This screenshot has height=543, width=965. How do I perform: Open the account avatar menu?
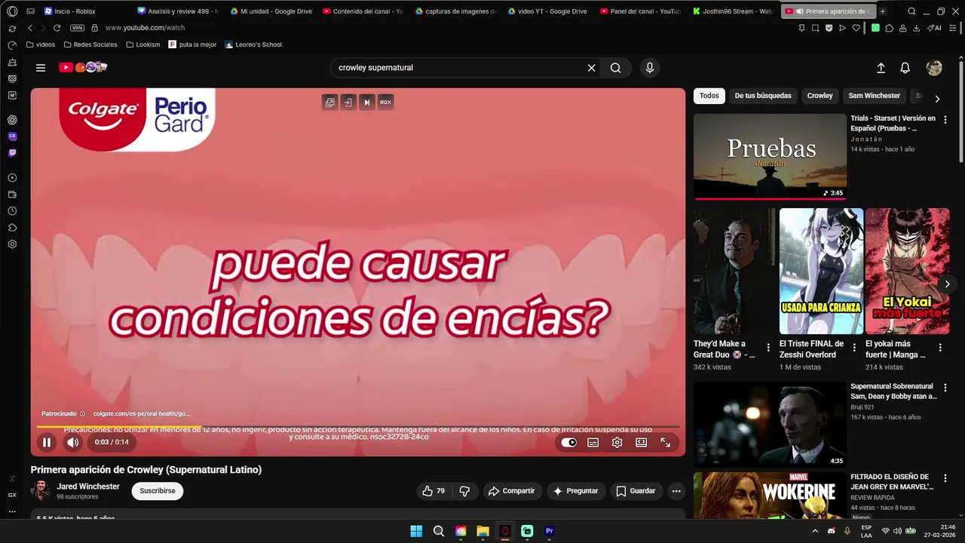pyautogui.click(x=934, y=68)
